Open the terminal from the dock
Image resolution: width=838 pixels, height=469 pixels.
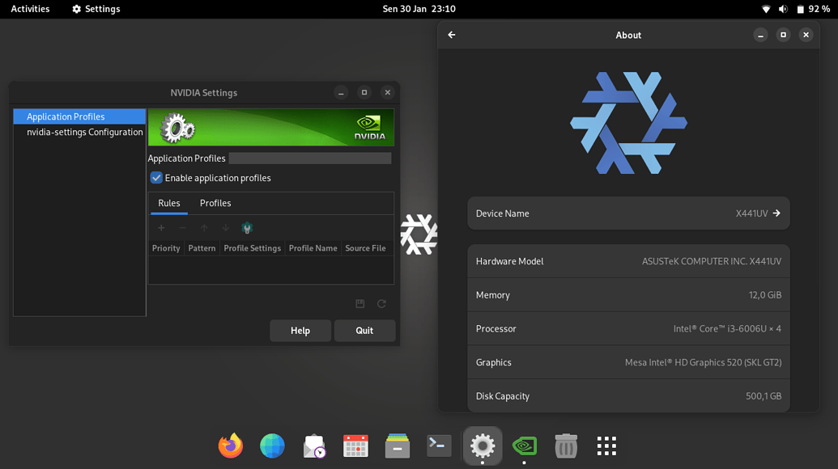coord(439,446)
